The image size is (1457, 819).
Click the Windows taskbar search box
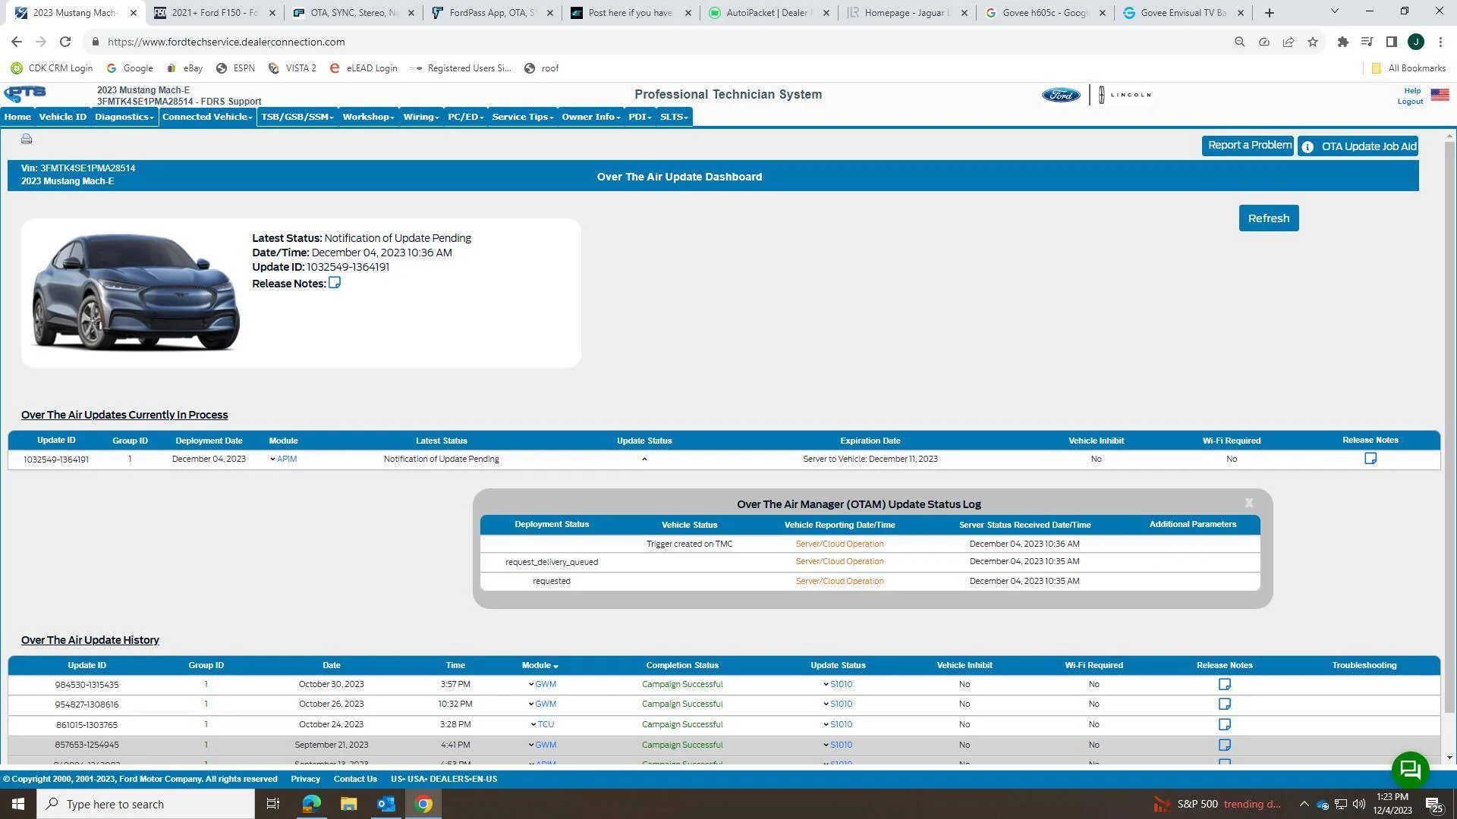click(145, 804)
